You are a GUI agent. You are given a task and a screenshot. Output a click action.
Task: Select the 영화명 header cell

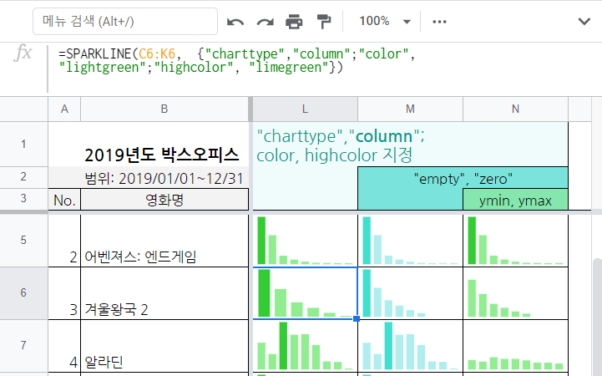coord(164,199)
